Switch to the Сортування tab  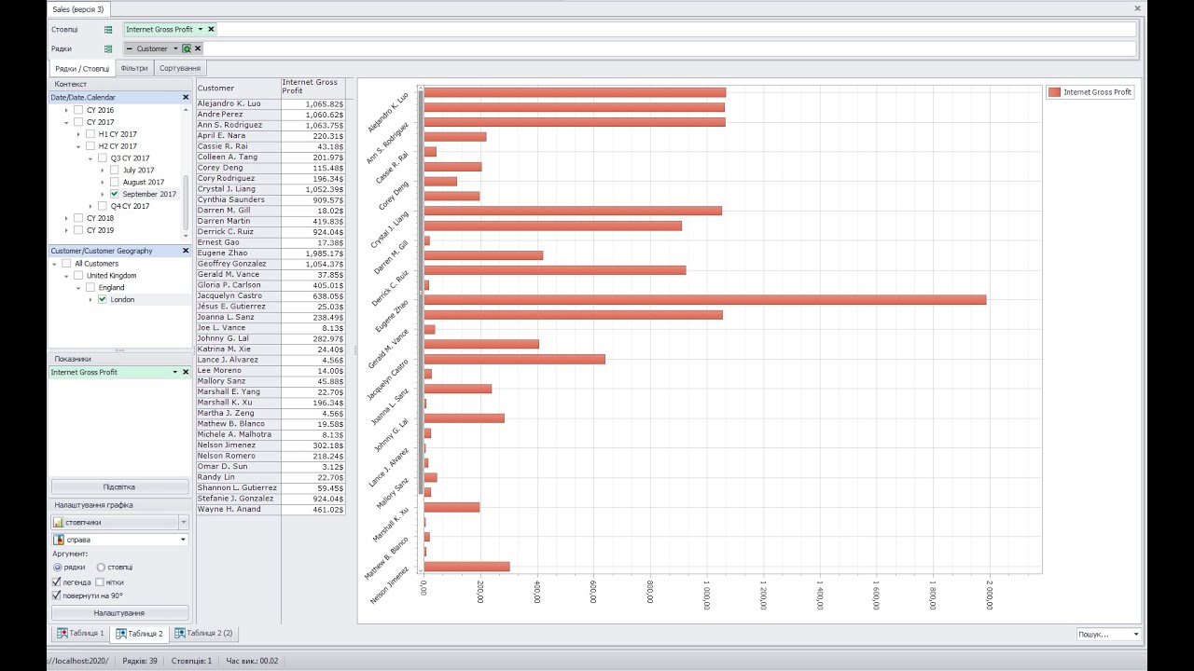point(179,68)
